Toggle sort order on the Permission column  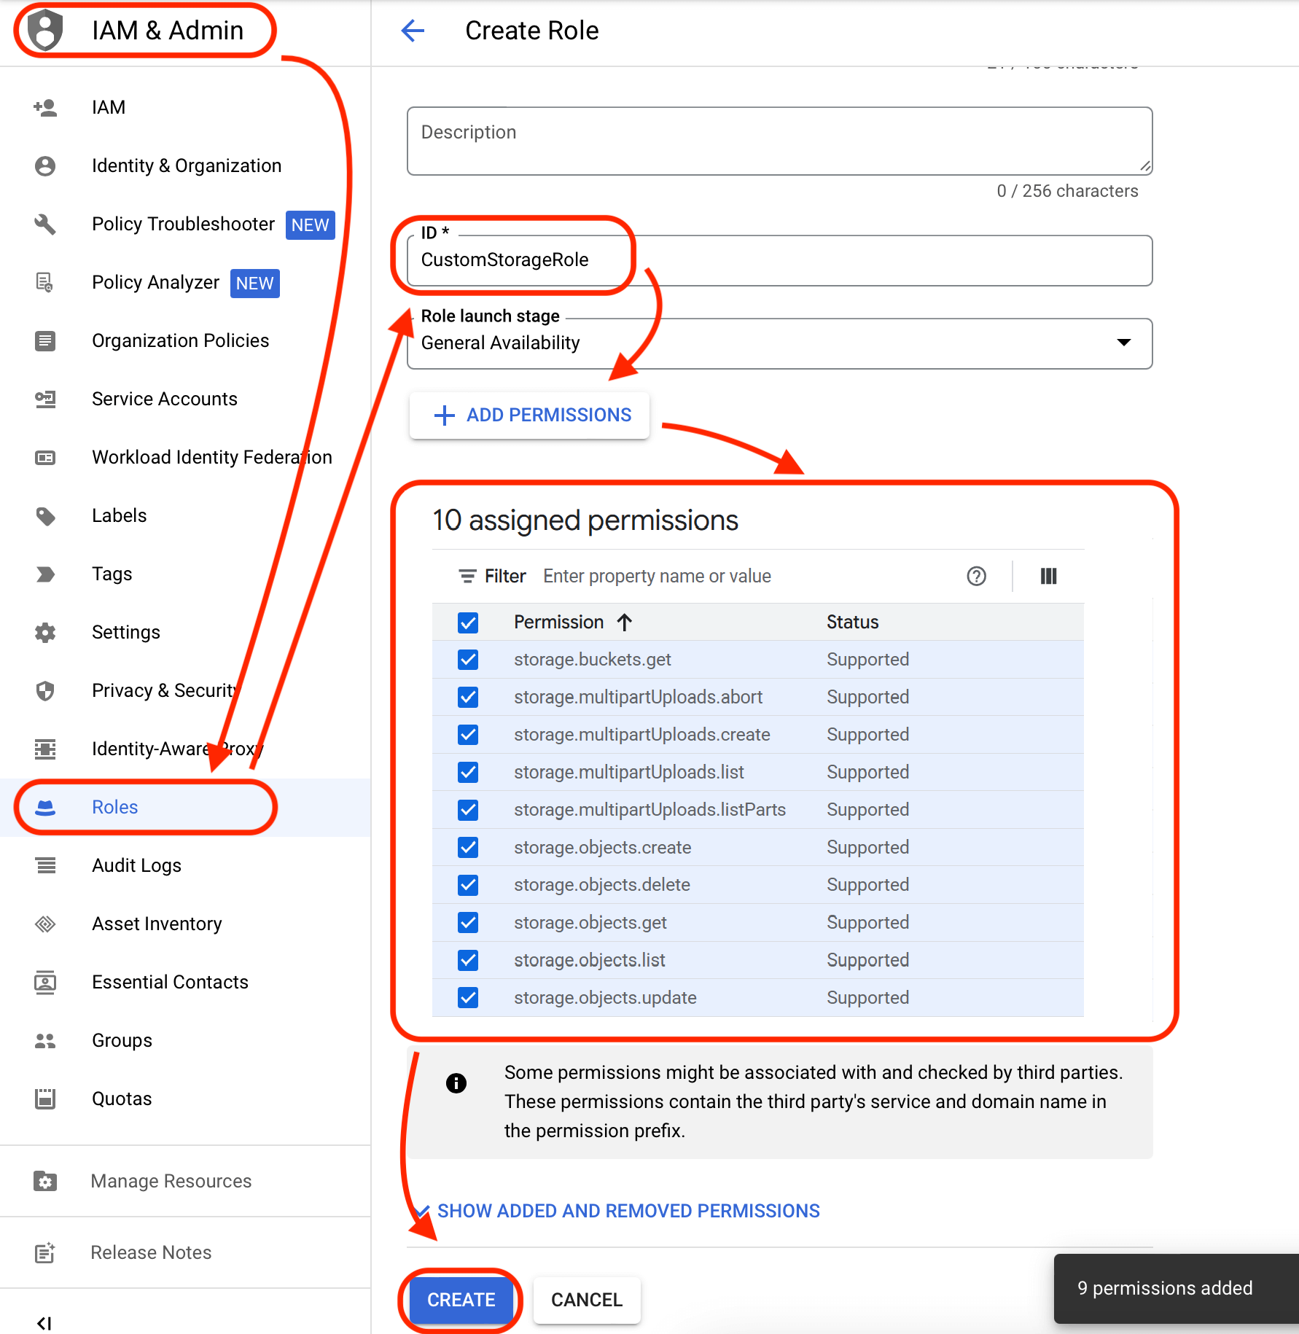625,622
